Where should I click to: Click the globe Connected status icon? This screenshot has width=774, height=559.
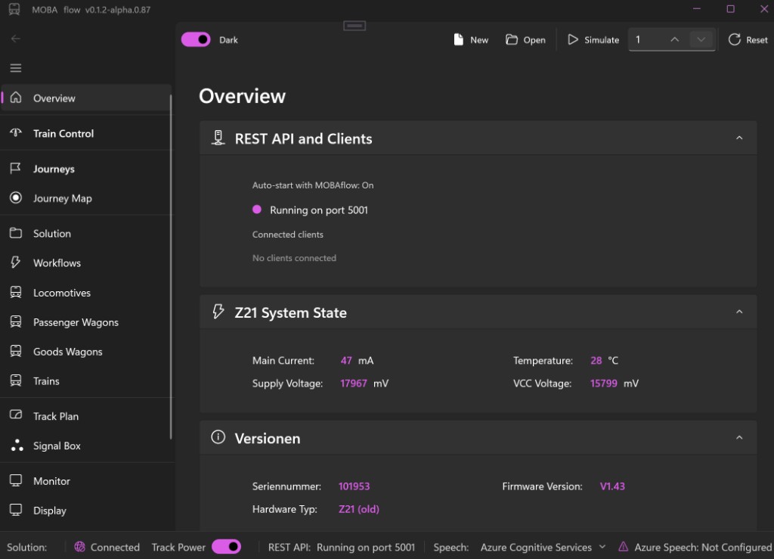79,547
